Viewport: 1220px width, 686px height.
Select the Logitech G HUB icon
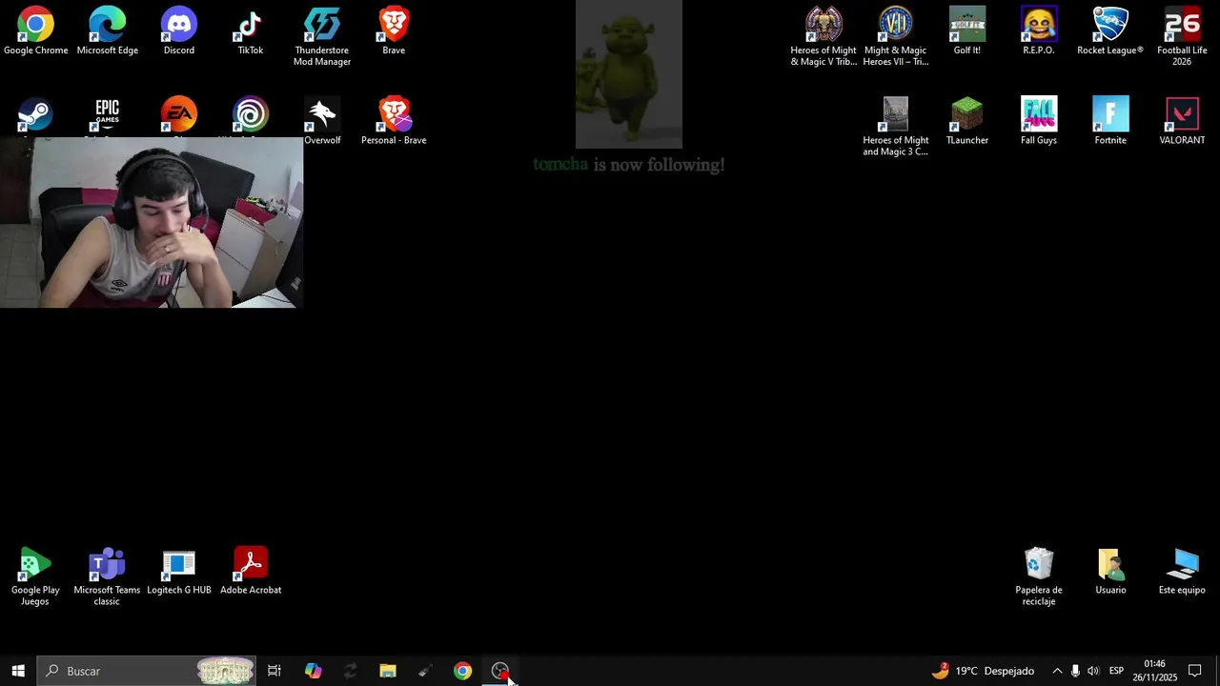point(178,572)
